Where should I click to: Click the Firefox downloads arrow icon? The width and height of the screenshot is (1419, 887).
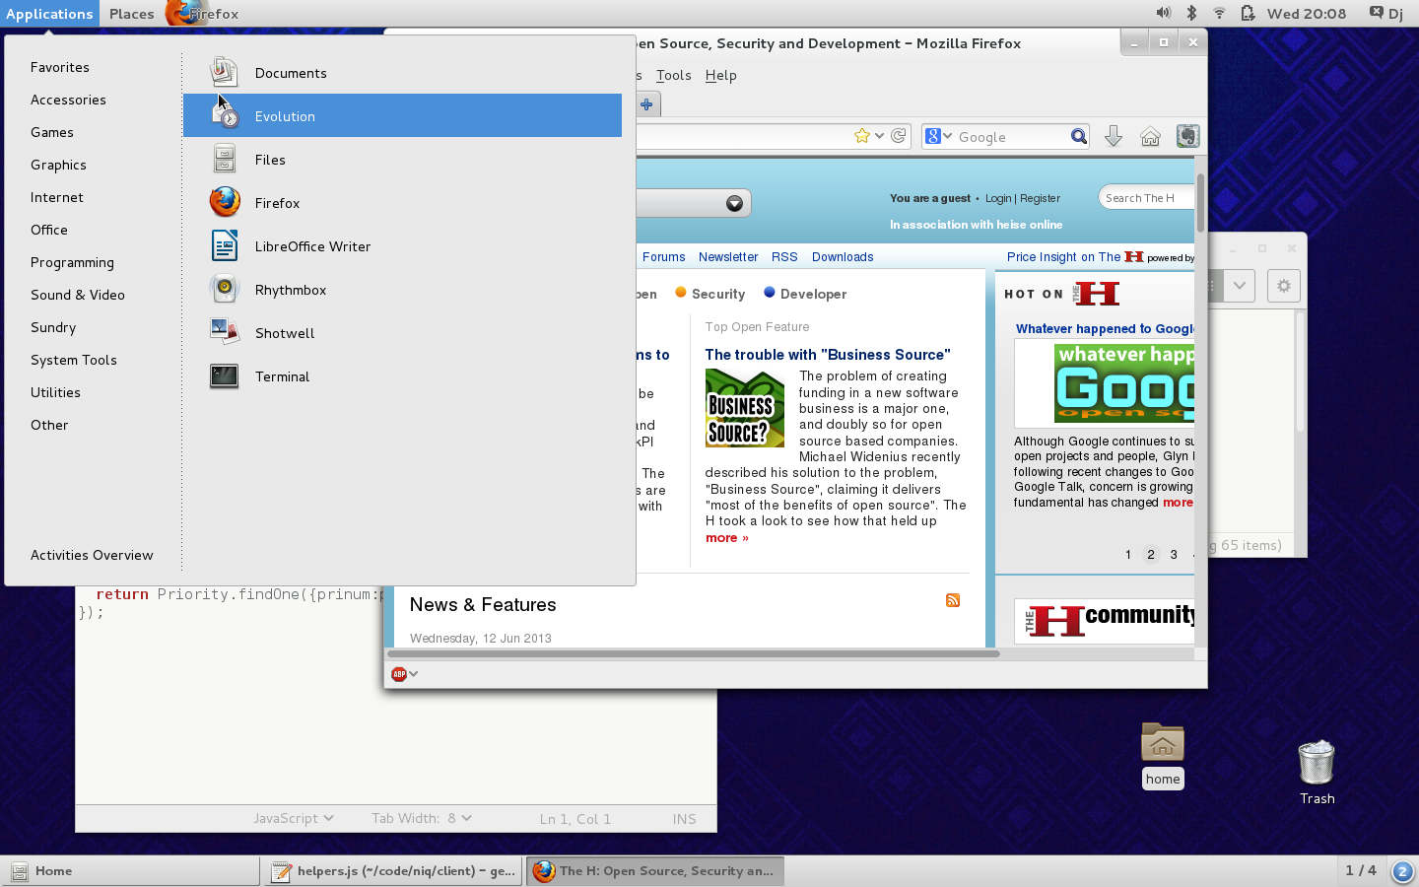point(1114,136)
